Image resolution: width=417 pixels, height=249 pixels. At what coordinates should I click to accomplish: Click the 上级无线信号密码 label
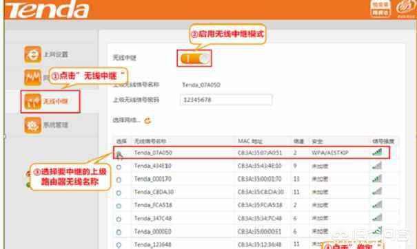click(x=136, y=100)
